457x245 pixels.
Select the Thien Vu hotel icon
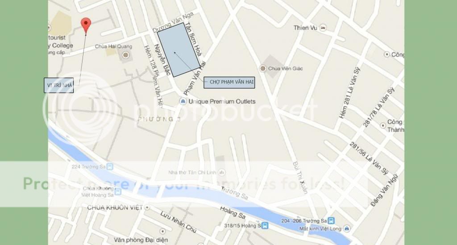[323, 28]
